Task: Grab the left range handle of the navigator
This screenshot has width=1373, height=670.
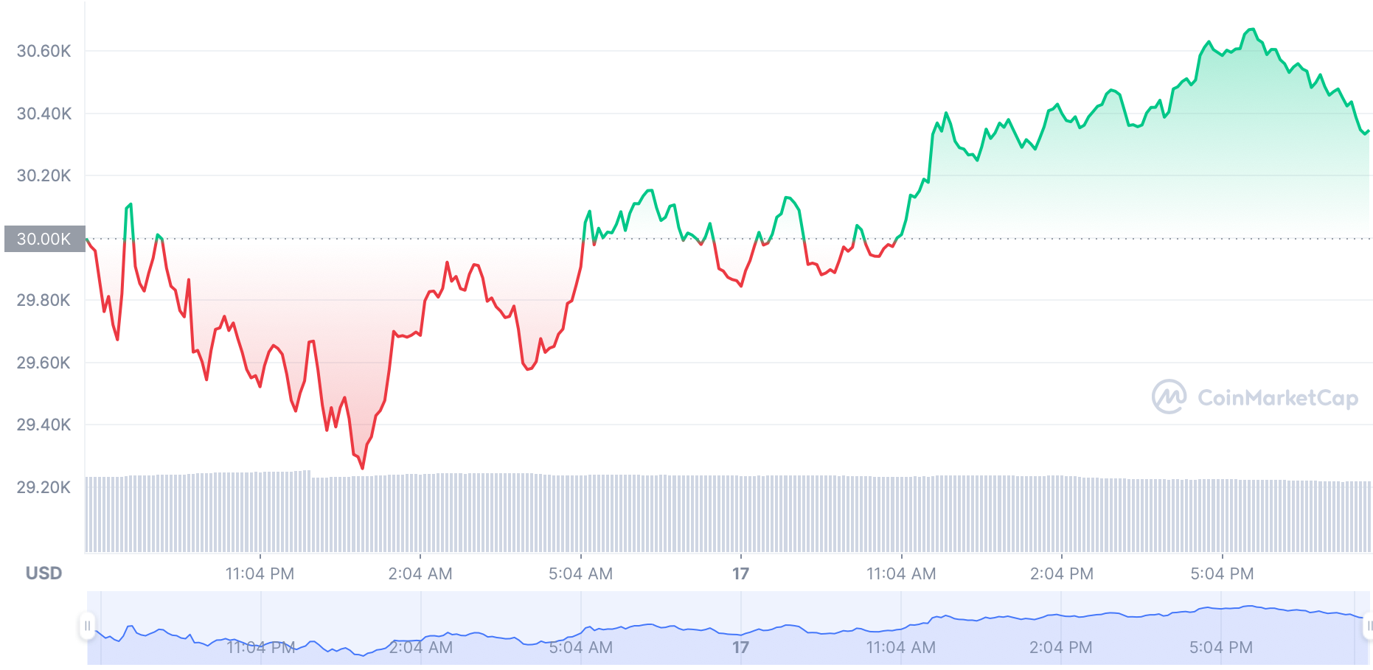Action: 87,627
